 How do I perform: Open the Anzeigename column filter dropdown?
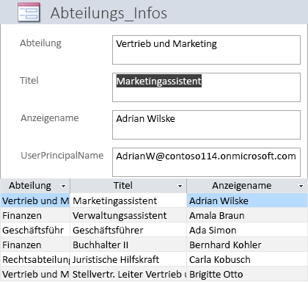[x=301, y=186]
